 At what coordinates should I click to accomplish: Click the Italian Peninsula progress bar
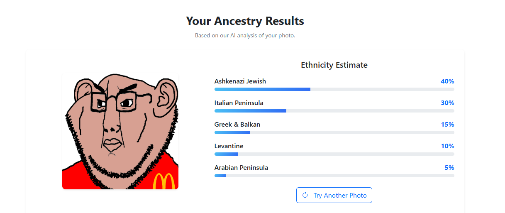[334, 111]
